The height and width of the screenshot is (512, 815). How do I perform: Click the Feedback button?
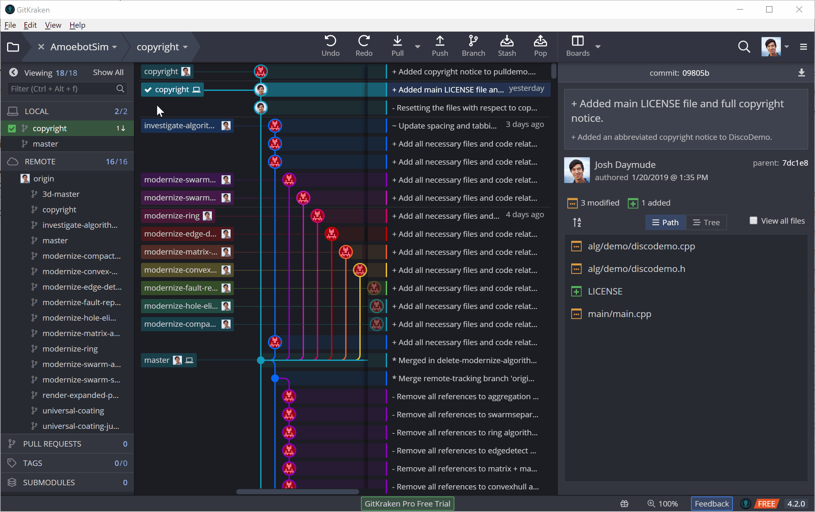pyautogui.click(x=711, y=504)
